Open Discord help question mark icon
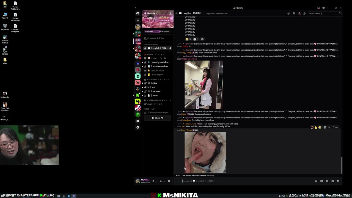Screen dimensions: 352x198 pos(323,8)
